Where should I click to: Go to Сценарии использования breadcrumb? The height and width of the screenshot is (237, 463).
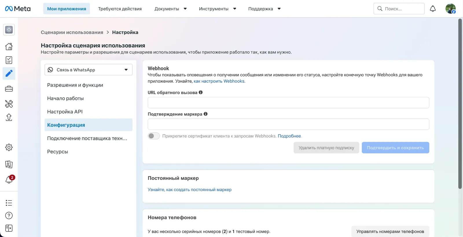[72, 32]
